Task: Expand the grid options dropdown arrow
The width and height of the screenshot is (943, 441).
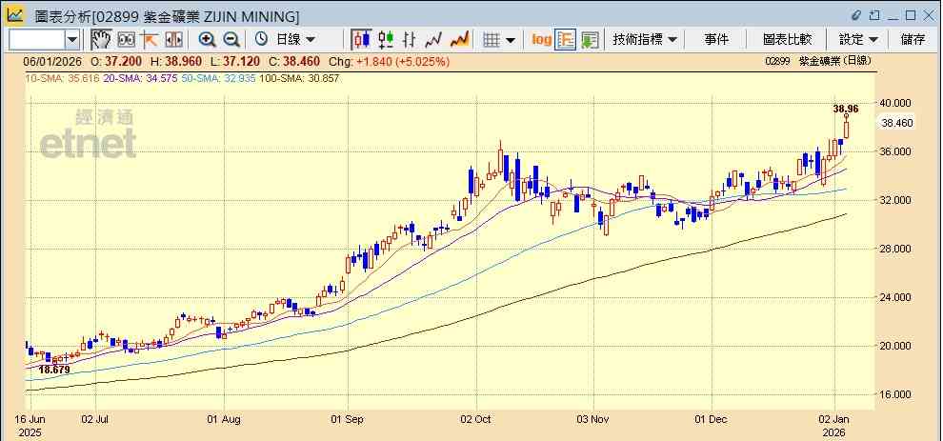Action: pos(511,40)
